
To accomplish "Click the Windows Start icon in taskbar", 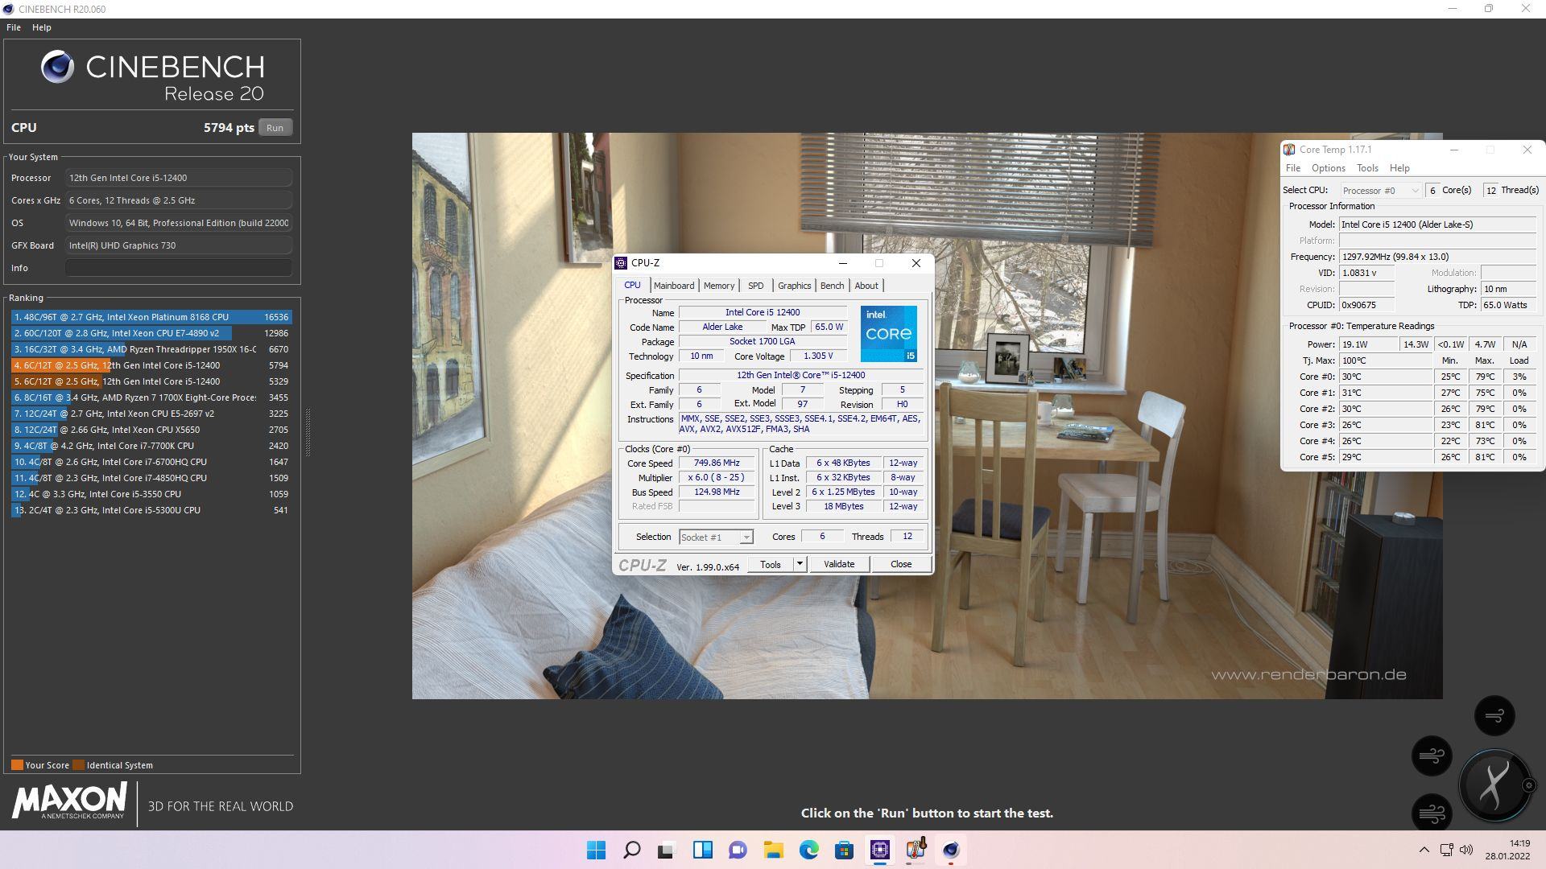I will [596, 850].
